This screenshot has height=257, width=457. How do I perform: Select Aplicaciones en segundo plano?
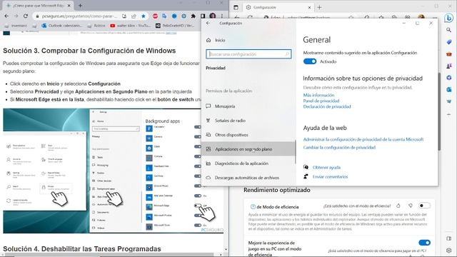click(248, 149)
